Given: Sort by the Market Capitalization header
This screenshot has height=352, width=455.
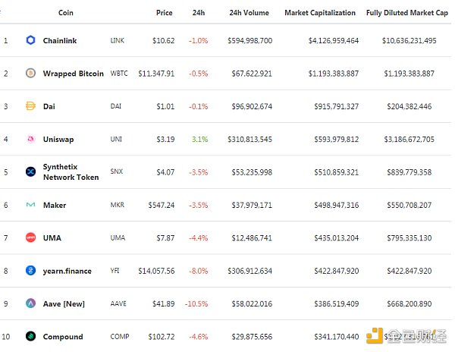Looking at the screenshot, I should [x=319, y=13].
